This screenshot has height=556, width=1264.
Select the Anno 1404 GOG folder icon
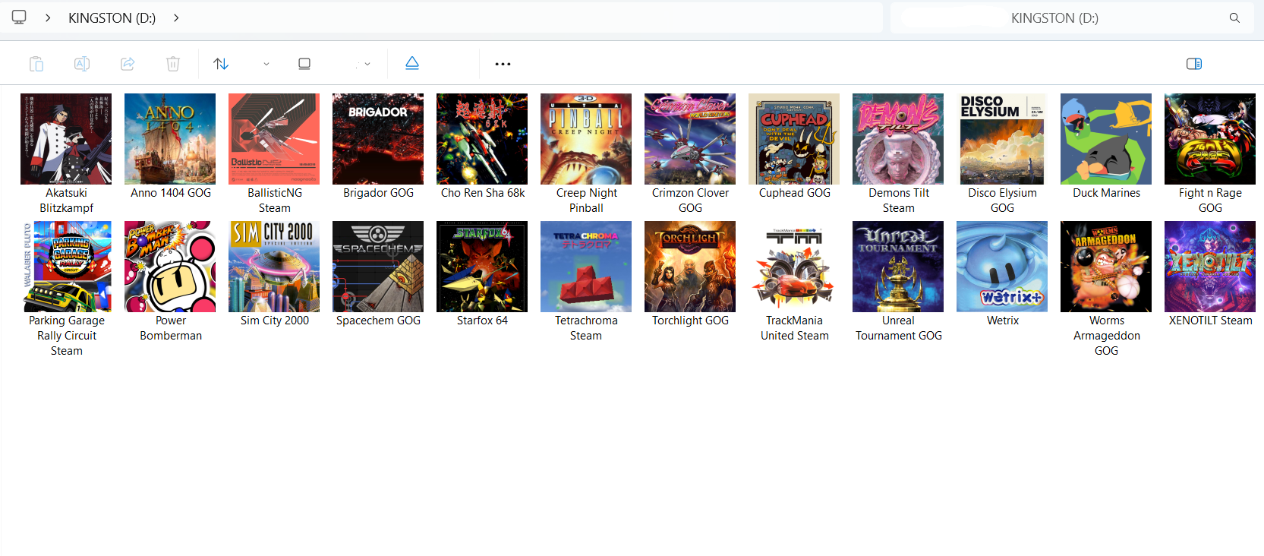coord(170,139)
